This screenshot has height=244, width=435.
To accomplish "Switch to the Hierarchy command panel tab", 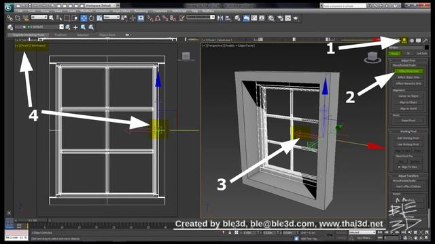I will (x=404, y=41).
